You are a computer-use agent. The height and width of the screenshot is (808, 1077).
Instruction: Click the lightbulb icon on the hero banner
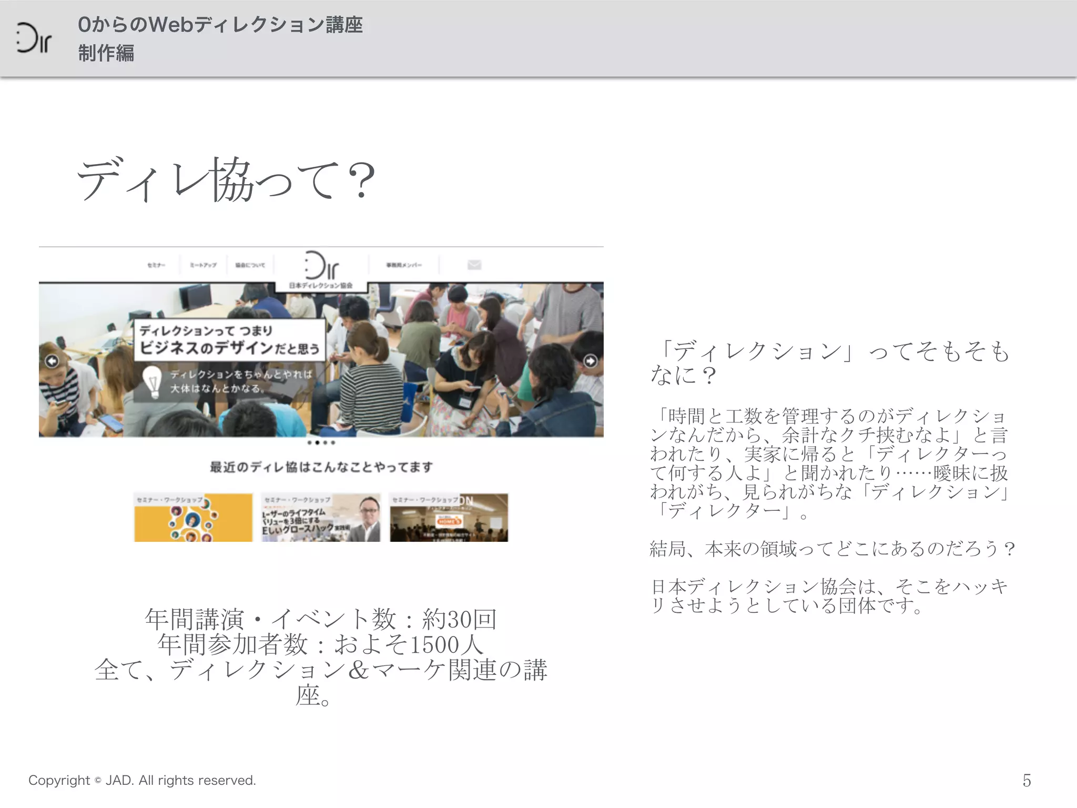[x=153, y=382]
